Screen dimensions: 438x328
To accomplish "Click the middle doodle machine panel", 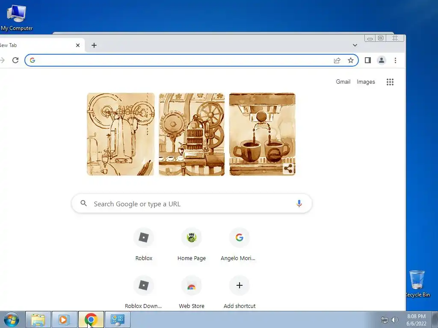I will (x=192, y=134).
